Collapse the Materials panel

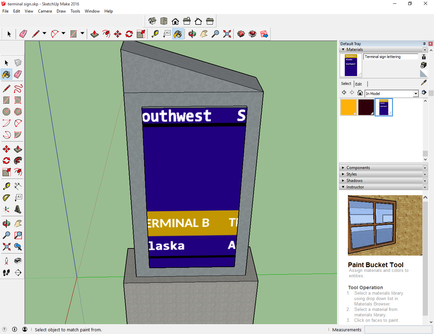[343, 50]
